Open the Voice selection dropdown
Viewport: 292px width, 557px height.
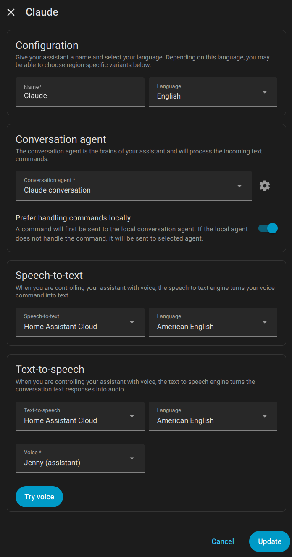pyautogui.click(x=80, y=458)
